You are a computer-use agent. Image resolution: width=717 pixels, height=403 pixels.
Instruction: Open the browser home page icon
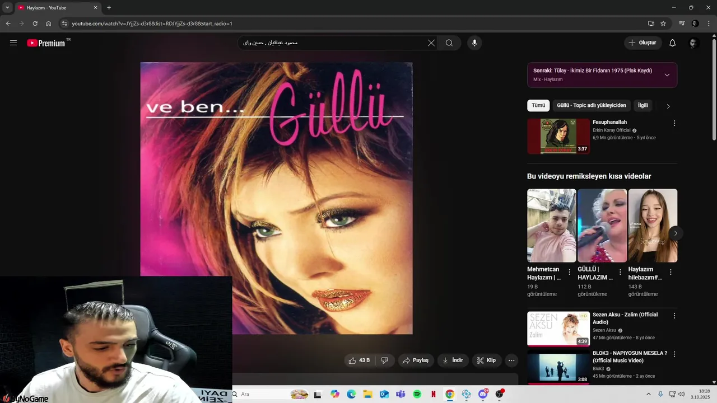coord(48,24)
